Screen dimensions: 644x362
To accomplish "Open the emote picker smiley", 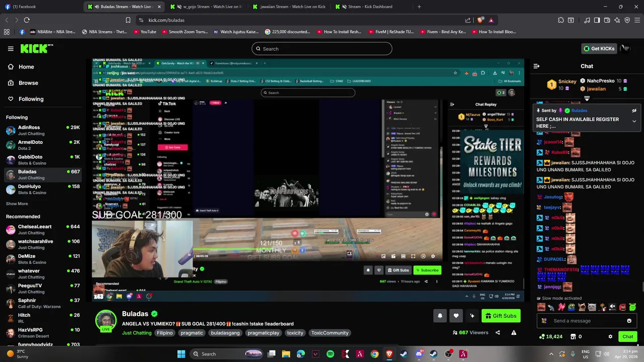I will (x=629, y=321).
